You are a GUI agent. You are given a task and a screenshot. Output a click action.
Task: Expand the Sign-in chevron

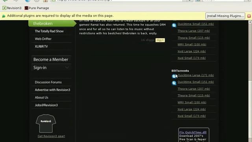point(67,67)
